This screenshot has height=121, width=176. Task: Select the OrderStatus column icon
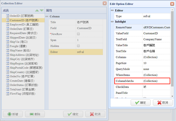(8, 85)
